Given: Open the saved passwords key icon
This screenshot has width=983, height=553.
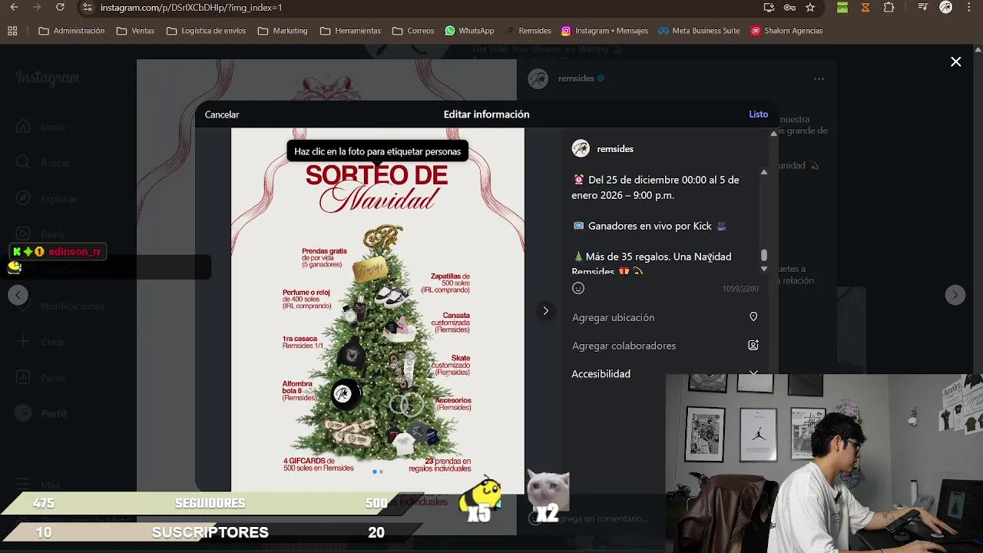Looking at the screenshot, I should [x=789, y=8].
